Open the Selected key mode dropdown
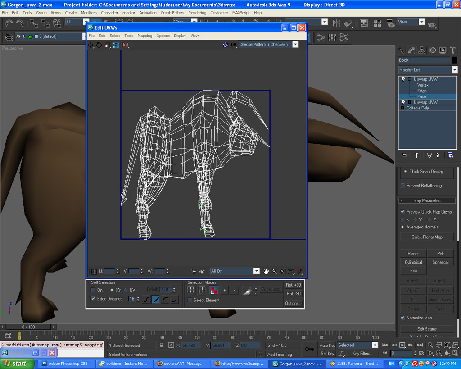 tap(375, 345)
